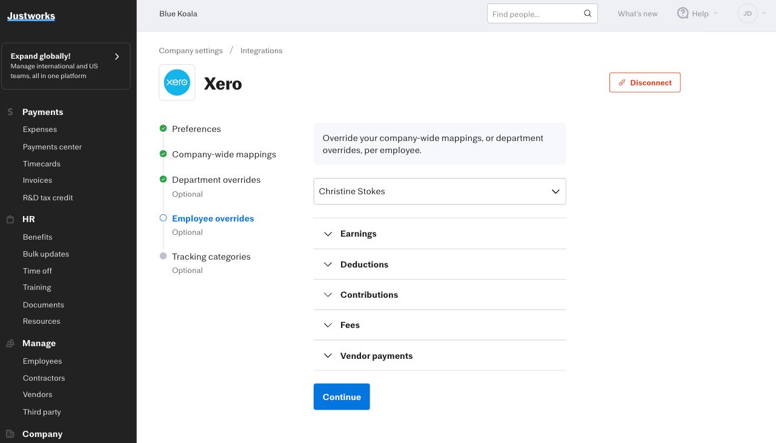Click the Justworks logo

click(31, 16)
